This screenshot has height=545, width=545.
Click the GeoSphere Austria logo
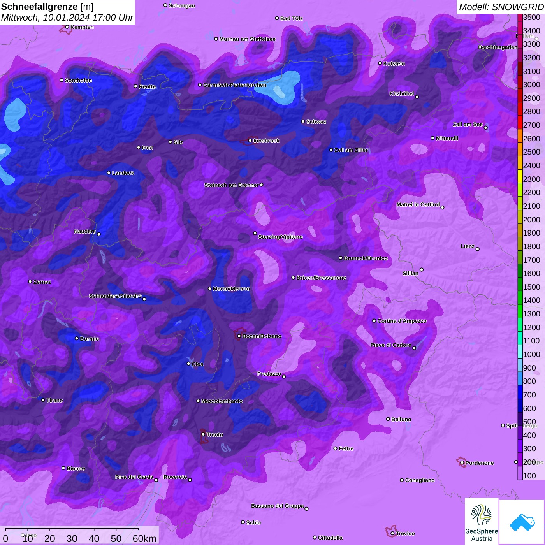(x=482, y=521)
